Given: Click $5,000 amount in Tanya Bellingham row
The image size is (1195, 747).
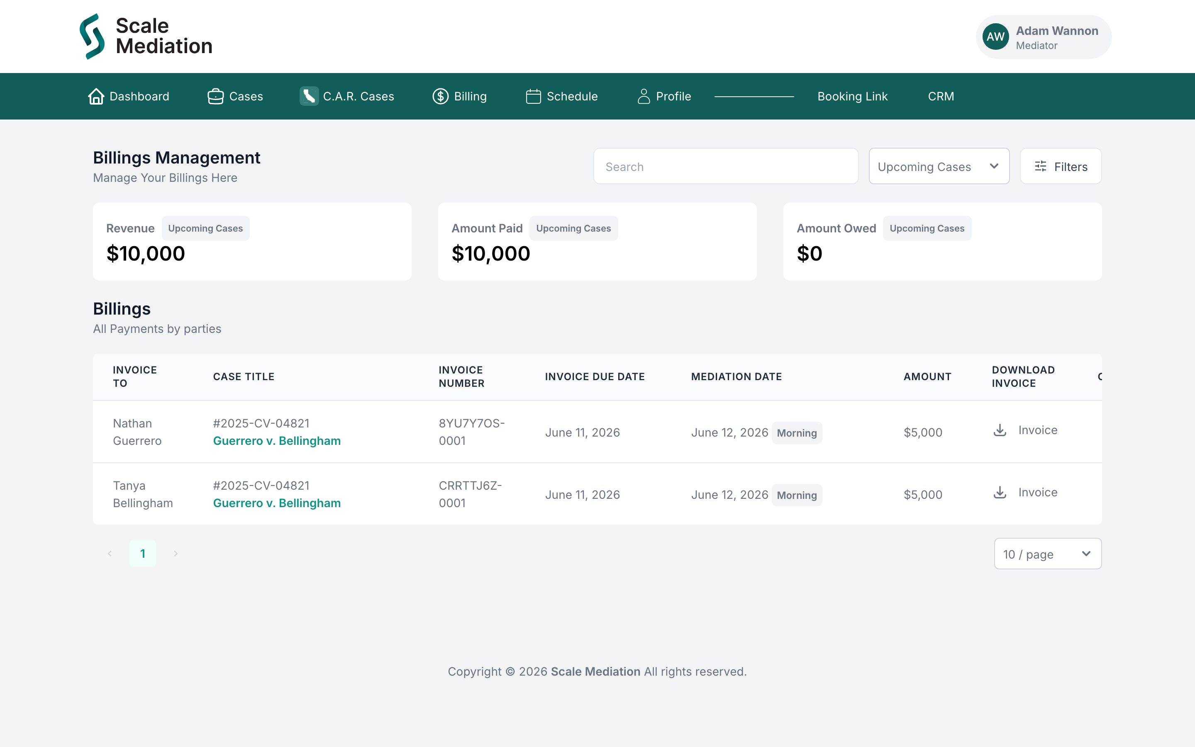Looking at the screenshot, I should 923,495.
